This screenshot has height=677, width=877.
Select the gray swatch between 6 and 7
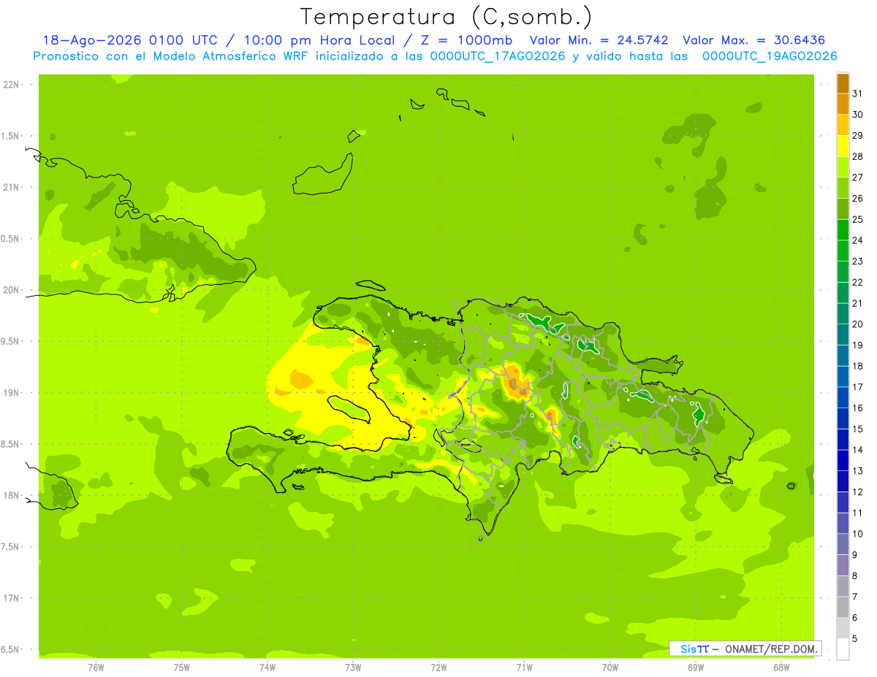pos(843,607)
